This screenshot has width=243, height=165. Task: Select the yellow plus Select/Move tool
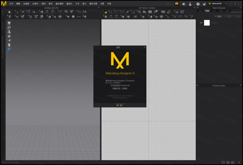coord(17,12)
